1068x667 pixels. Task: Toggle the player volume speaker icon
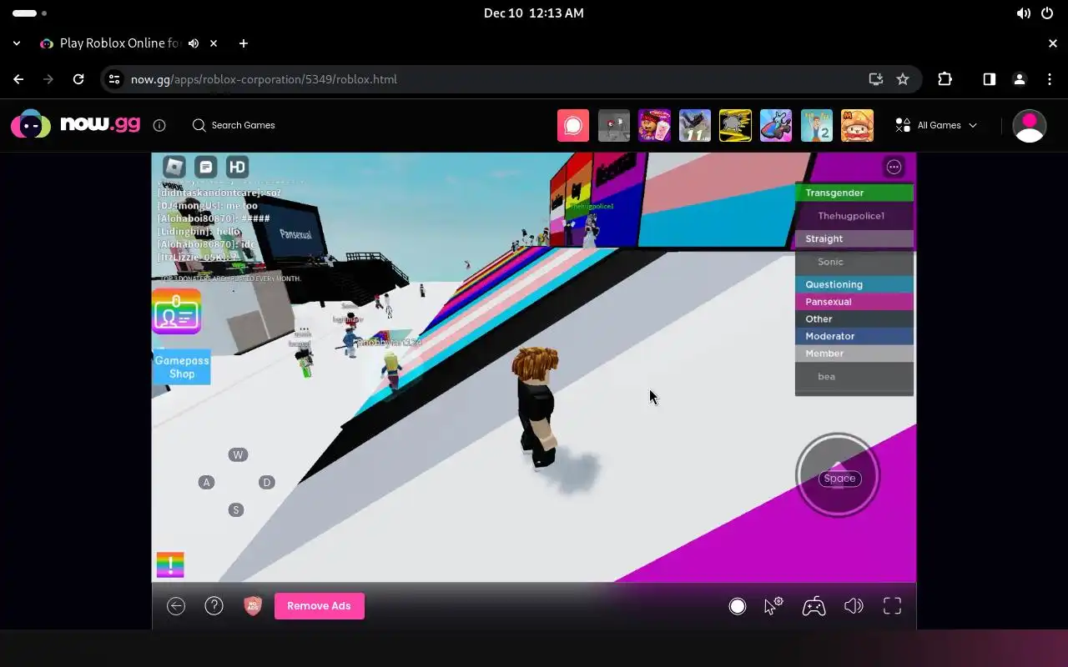coord(854,606)
